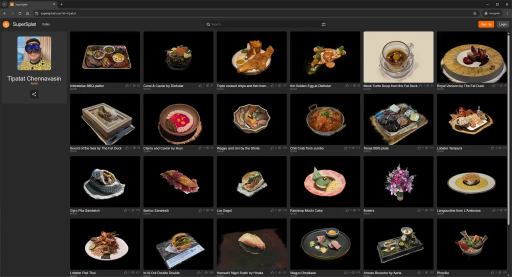This screenshot has height=277, width=512.
Task: Click the share icon under Tipatat Chennavasin
Action: pos(34,94)
